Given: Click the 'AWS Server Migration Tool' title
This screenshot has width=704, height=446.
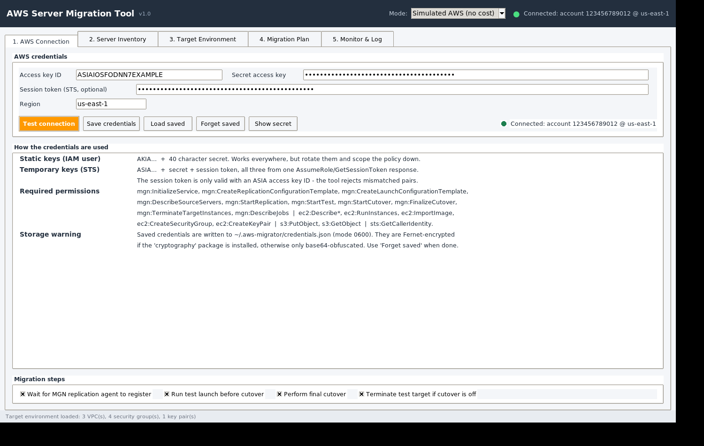Looking at the screenshot, I should click(70, 14).
